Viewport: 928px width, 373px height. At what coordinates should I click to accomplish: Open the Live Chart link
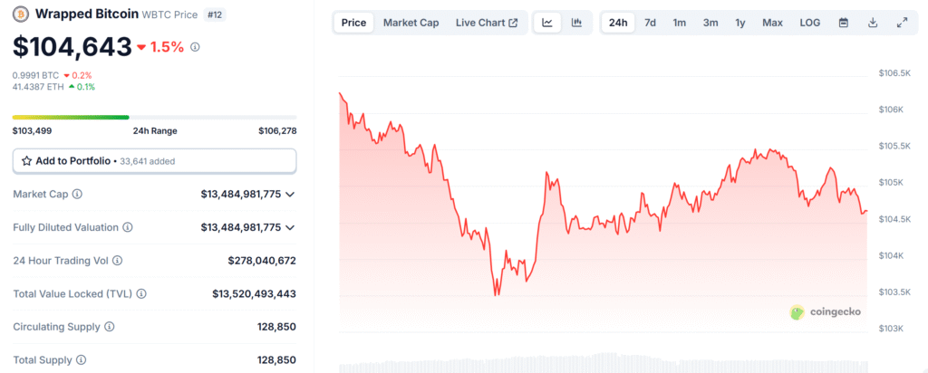click(487, 23)
